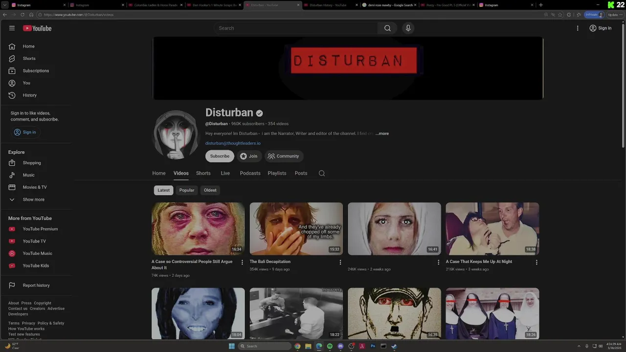Image resolution: width=626 pixels, height=352 pixels.
Task: Open options for Keeps Me Up At Night video
Action: [x=537, y=263]
